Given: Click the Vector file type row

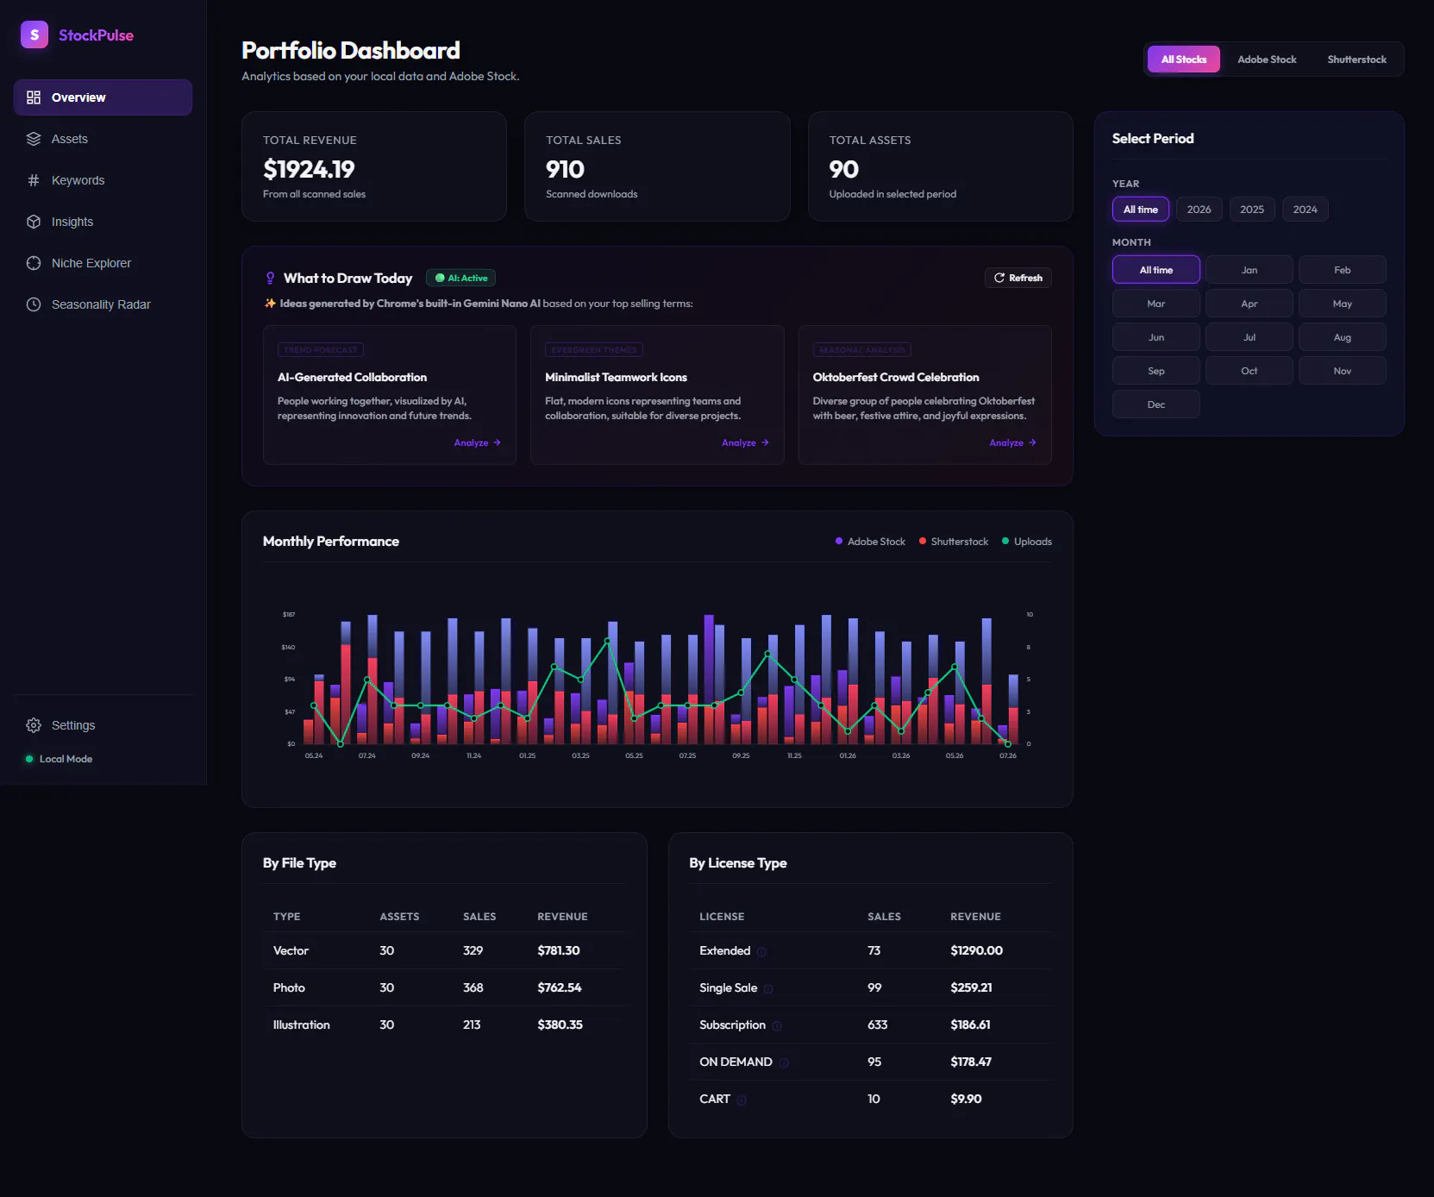Looking at the screenshot, I should click(x=444, y=950).
